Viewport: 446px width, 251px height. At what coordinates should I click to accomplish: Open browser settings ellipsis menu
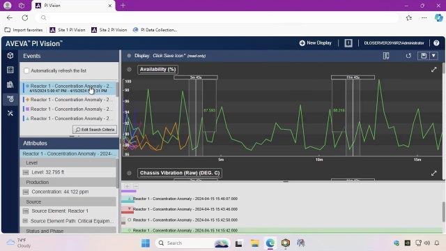coord(424,17)
